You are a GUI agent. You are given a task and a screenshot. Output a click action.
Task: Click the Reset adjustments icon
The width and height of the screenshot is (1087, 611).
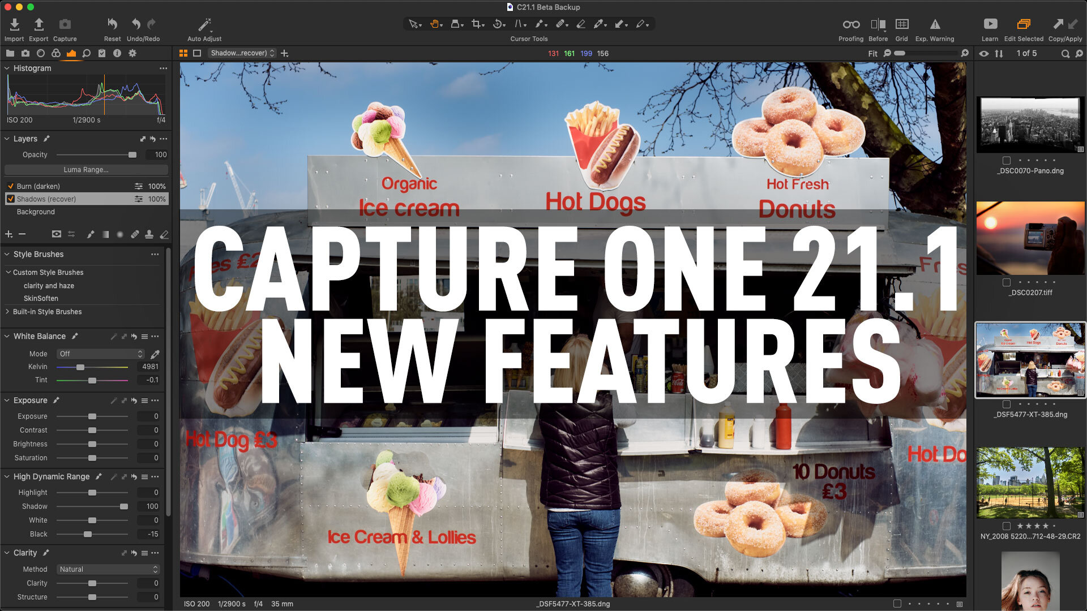click(x=112, y=24)
